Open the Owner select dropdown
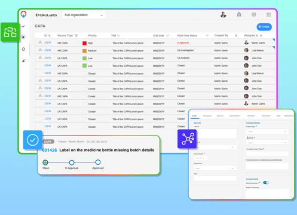Image resolution: width=297 pixels, height=215 pixels. click(267, 143)
